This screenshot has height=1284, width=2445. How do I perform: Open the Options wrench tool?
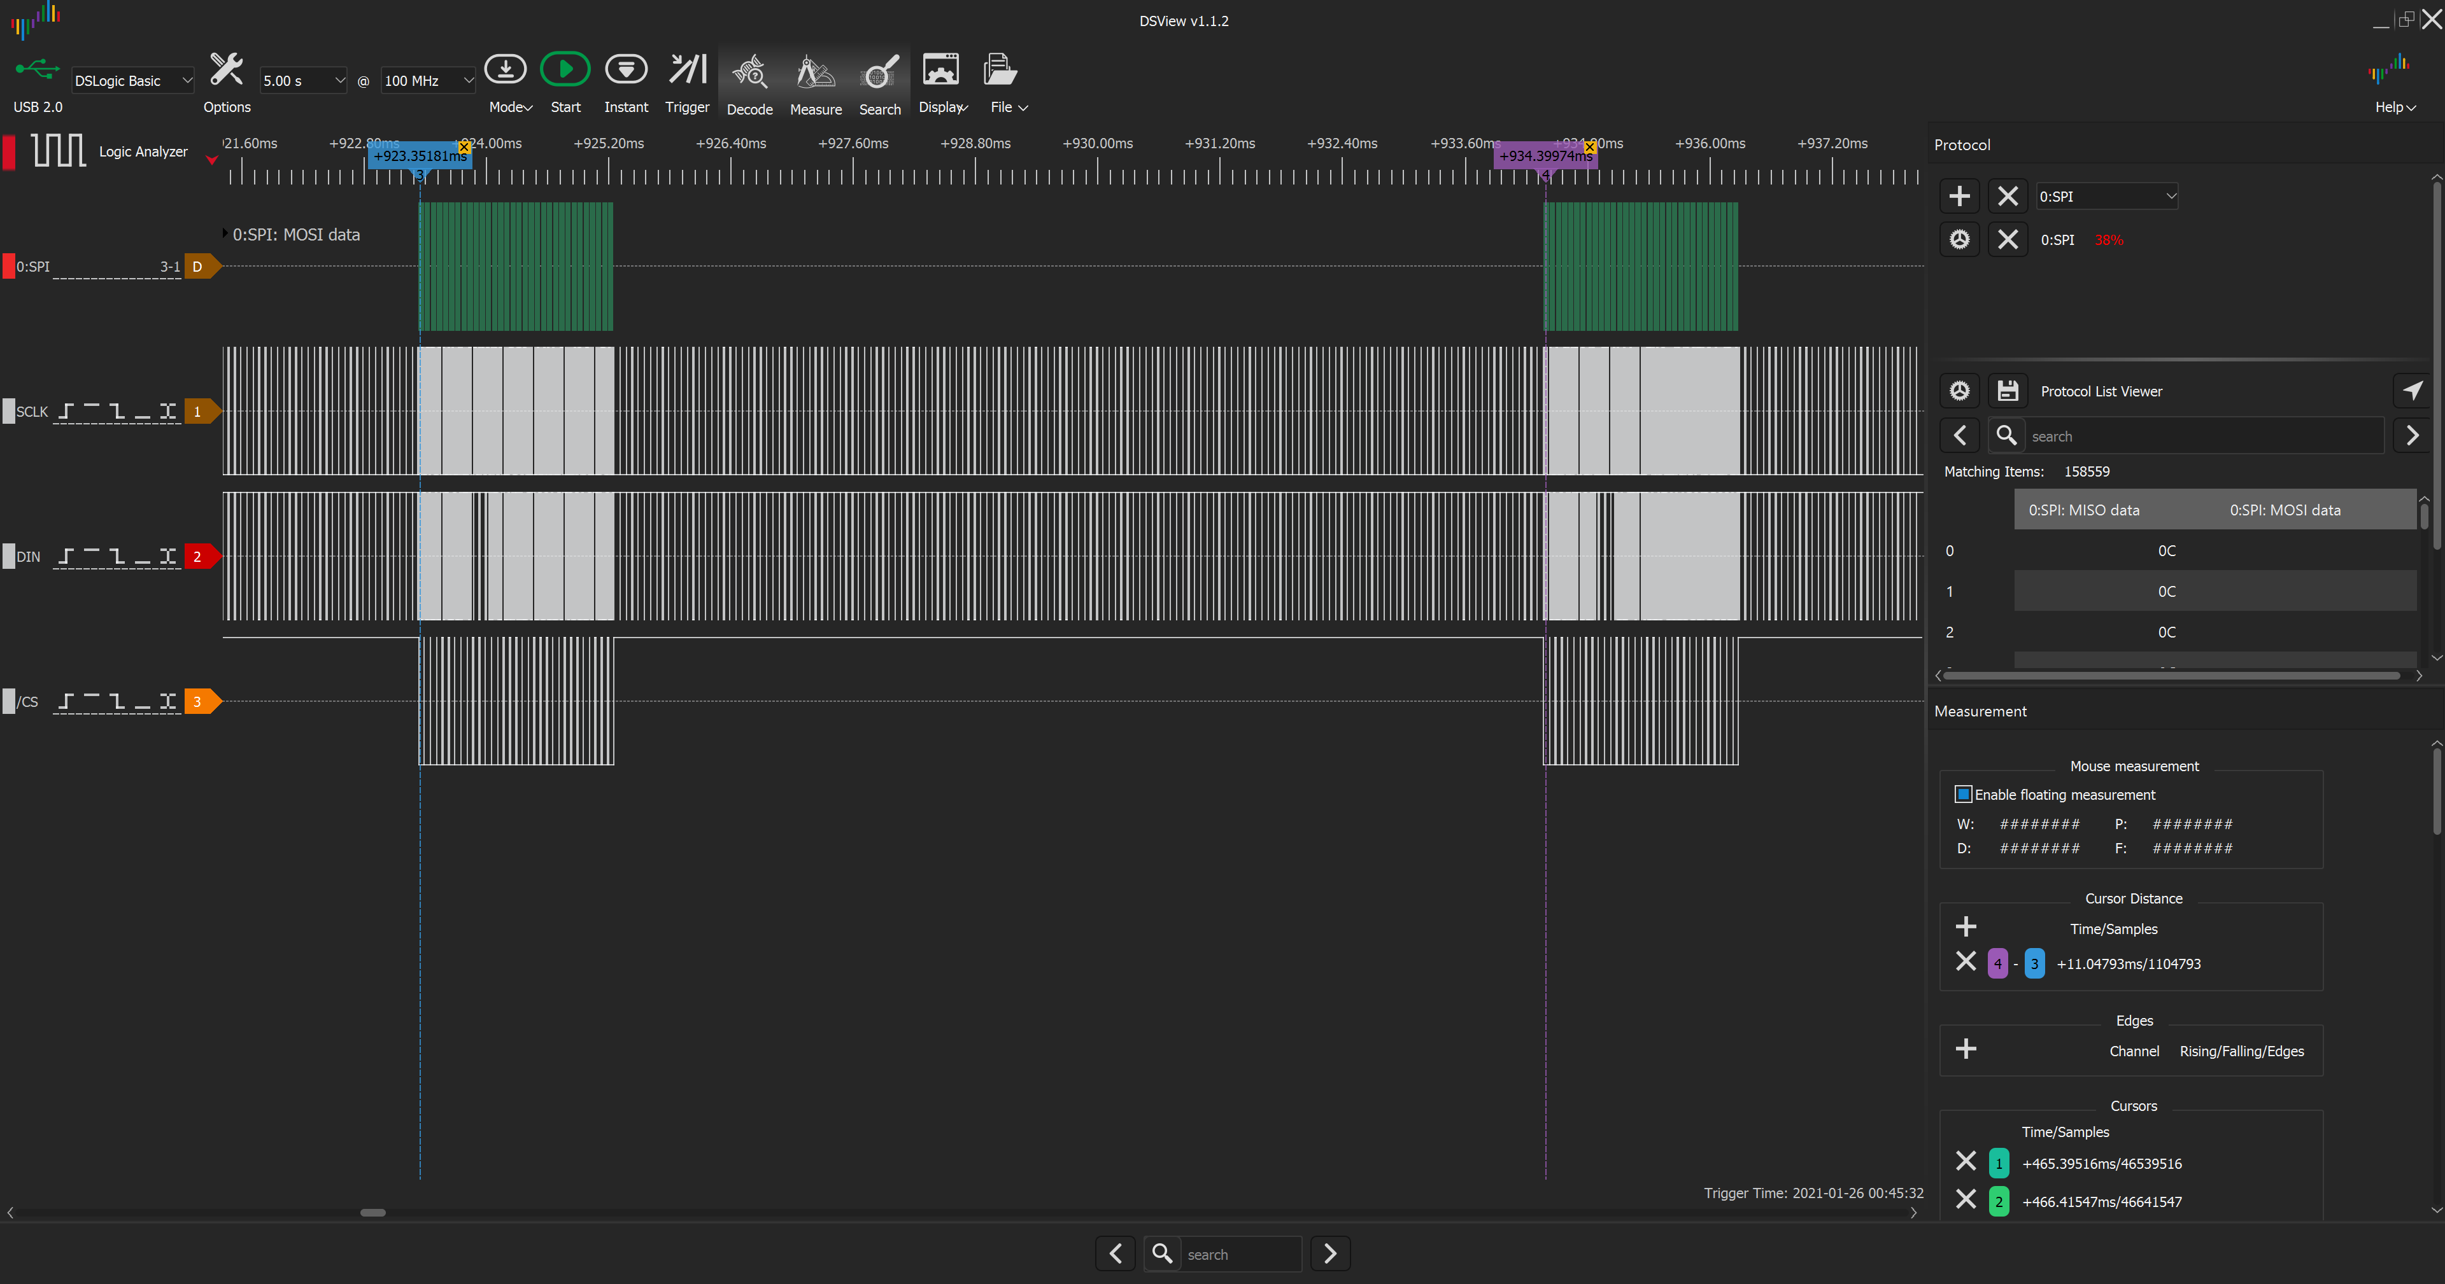point(226,70)
